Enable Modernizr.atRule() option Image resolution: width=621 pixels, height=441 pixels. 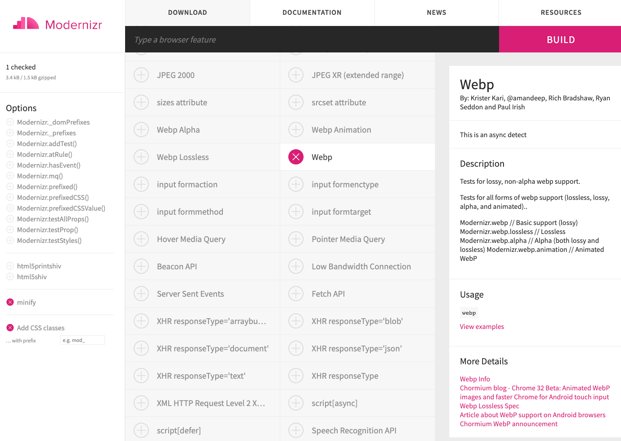(x=10, y=154)
